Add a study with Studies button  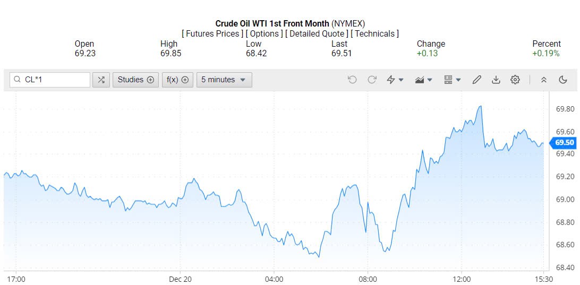click(135, 80)
